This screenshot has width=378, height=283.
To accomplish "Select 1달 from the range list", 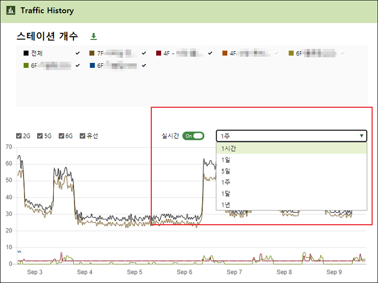I will pos(291,193).
